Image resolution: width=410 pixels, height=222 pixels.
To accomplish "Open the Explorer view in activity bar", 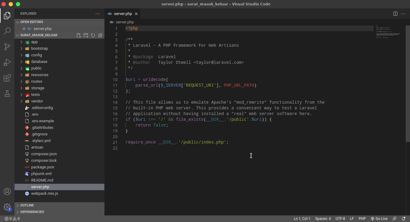I will click(x=7, y=16).
